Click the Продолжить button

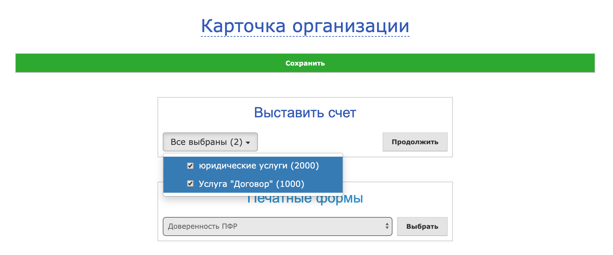415,142
